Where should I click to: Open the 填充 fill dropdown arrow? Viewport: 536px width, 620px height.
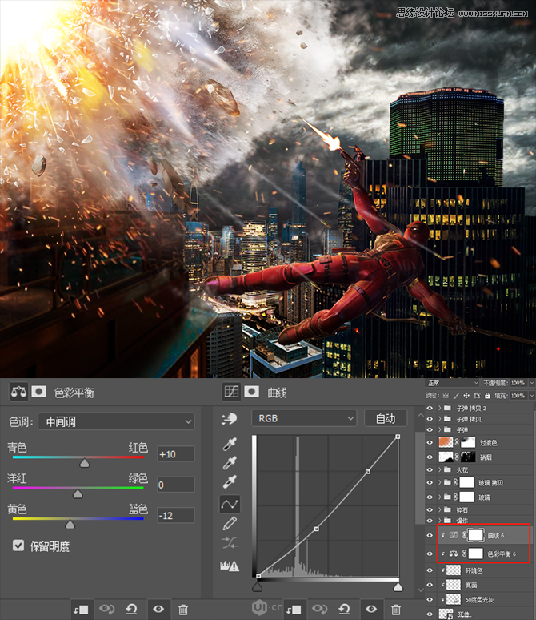tap(532, 396)
